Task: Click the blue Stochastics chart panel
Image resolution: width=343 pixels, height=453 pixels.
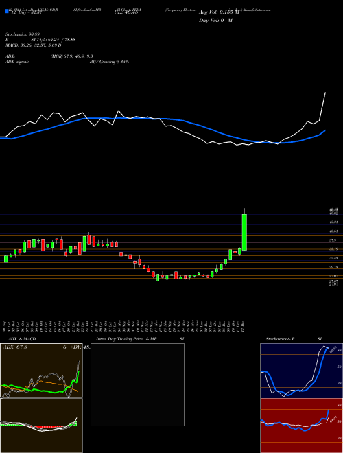Action: (x=301, y=371)
